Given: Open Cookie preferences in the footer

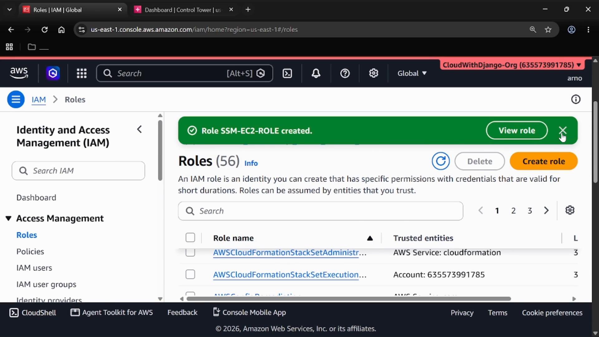Looking at the screenshot, I should 552,313.
